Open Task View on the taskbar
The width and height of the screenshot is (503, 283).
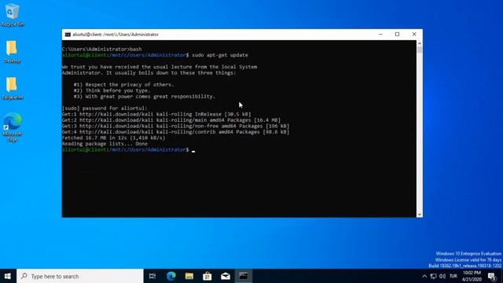point(152,276)
